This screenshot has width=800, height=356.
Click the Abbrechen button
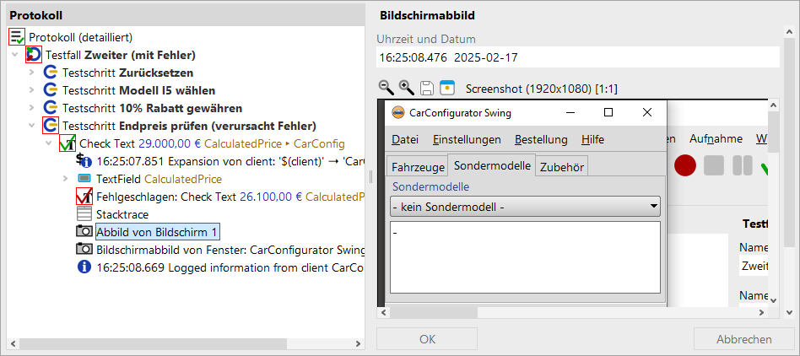tap(743, 339)
